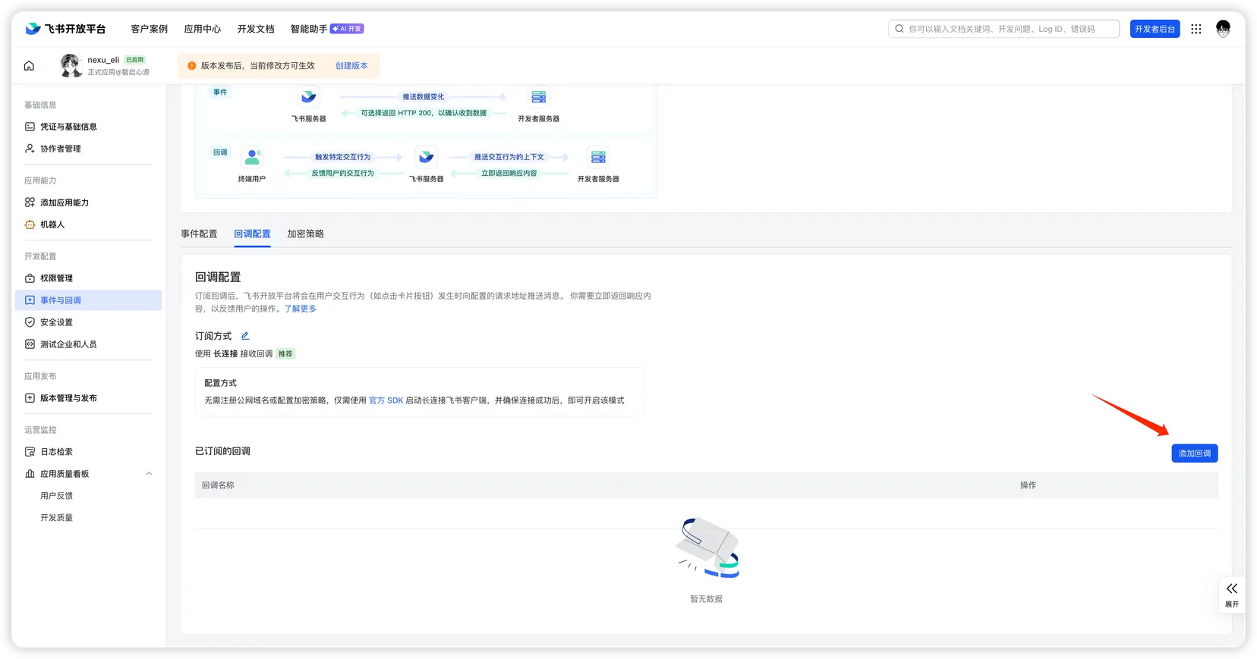Switch to the 加密策略 tab

click(x=305, y=234)
